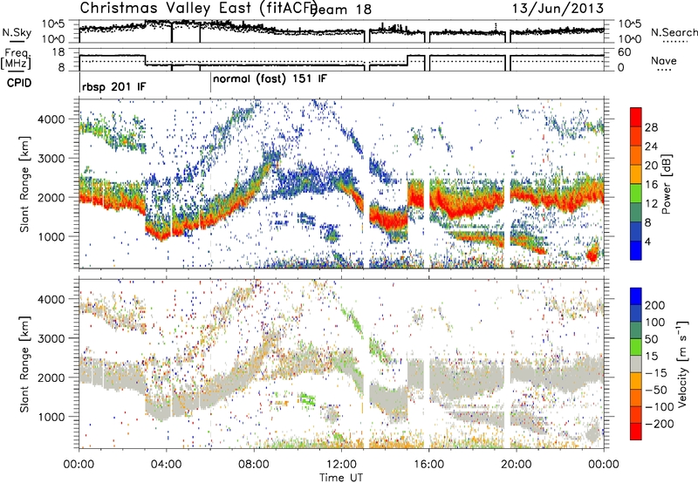This screenshot has width=698, height=483.
Task: Click the Nave legend label
Action: tap(663, 60)
